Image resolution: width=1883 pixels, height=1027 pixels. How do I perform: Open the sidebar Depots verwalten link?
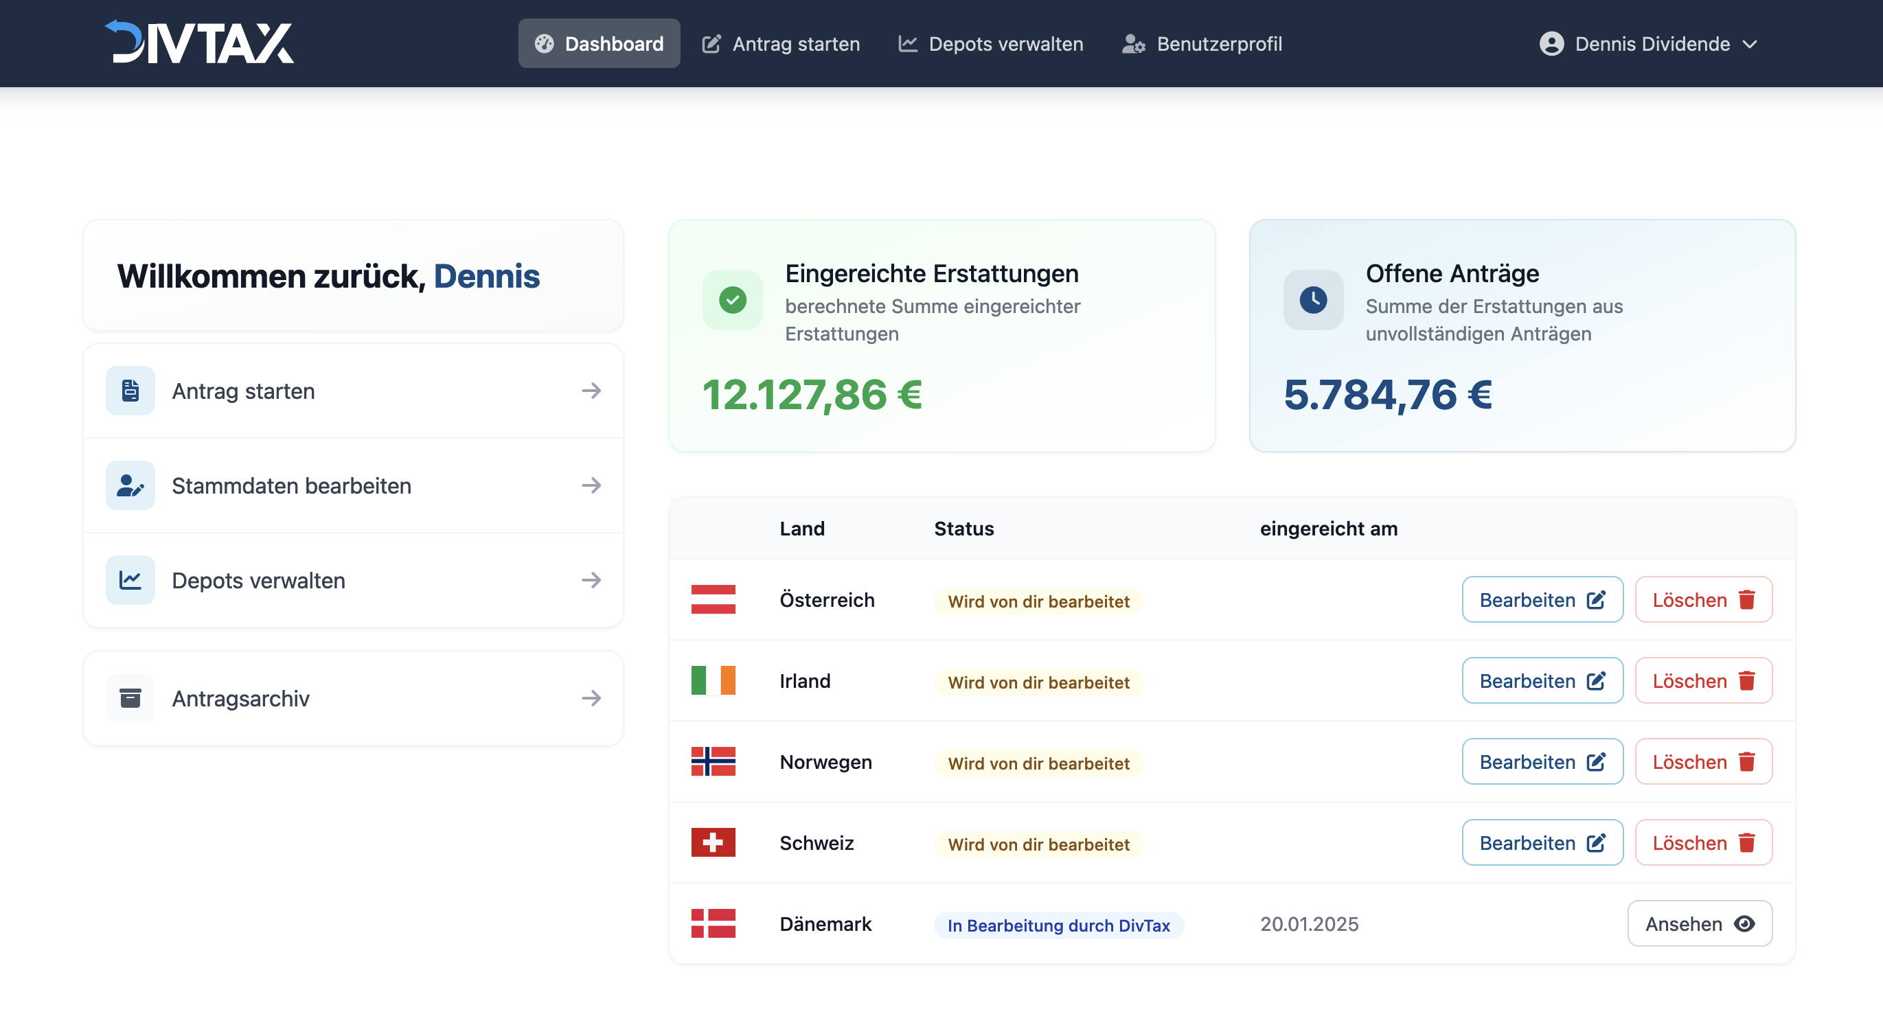click(x=353, y=580)
